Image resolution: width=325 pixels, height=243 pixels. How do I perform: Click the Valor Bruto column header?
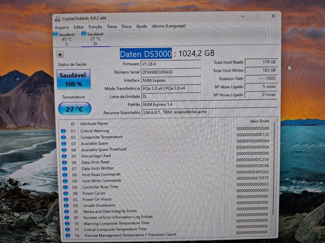(259, 121)
